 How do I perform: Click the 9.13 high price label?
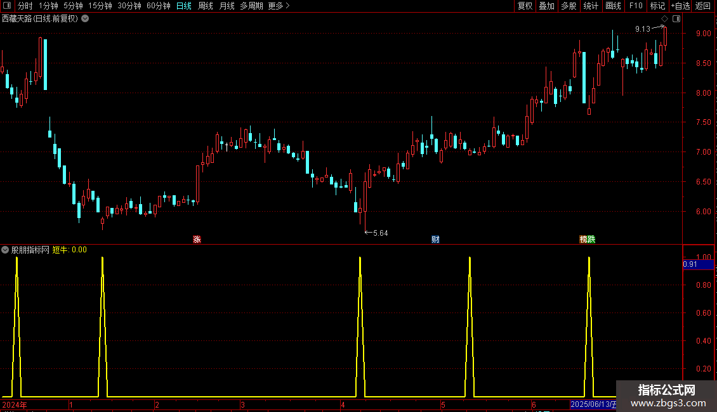643,29
